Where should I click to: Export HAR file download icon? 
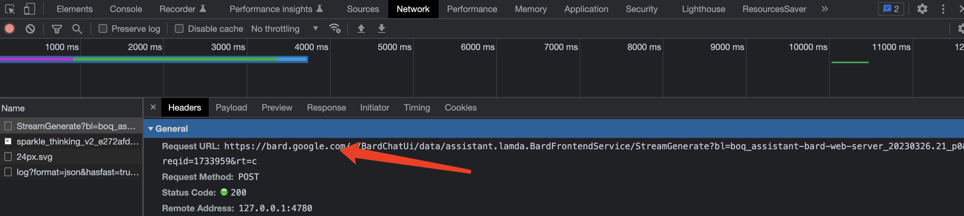point(381,28)
